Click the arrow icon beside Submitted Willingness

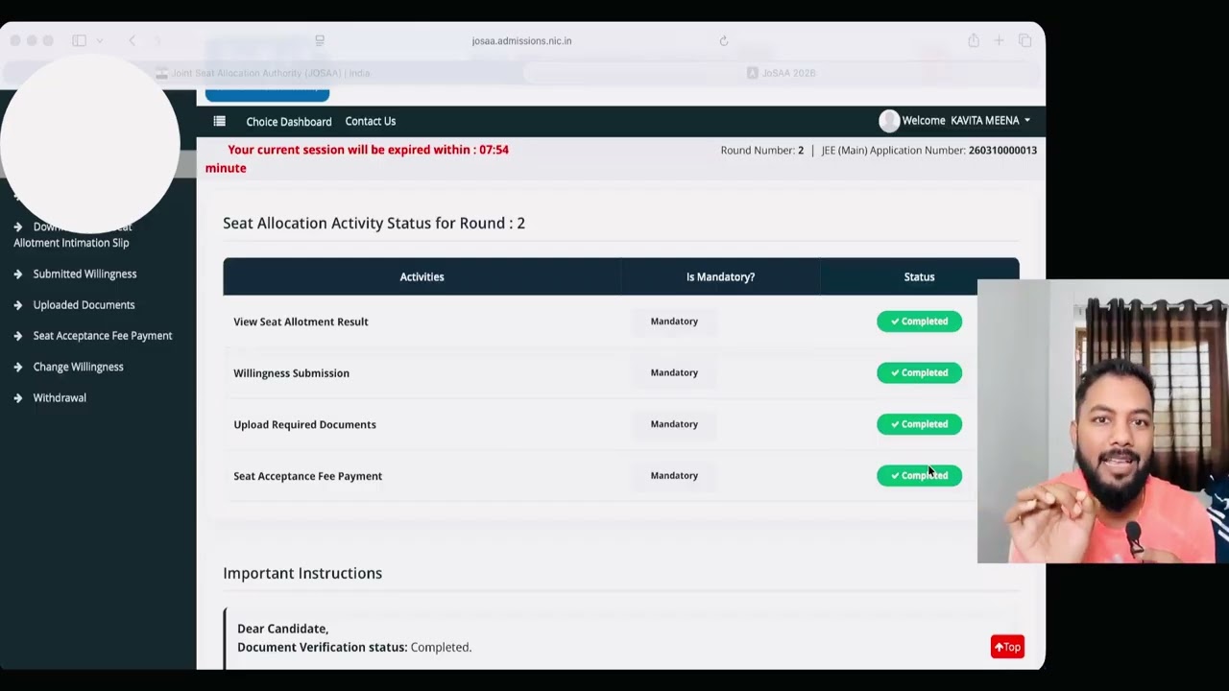pyautogui.click(x=18, y=274)
